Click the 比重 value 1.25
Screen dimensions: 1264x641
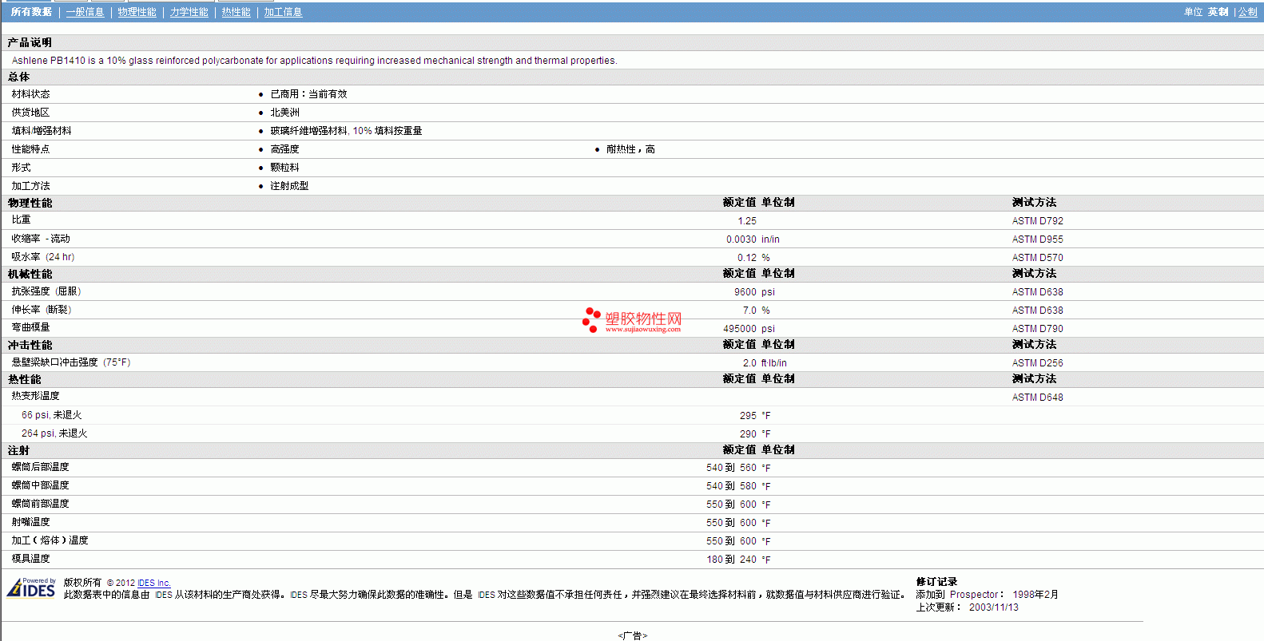point(747,221)
